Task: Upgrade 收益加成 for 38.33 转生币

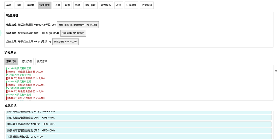Action: (x=78, y=25)
